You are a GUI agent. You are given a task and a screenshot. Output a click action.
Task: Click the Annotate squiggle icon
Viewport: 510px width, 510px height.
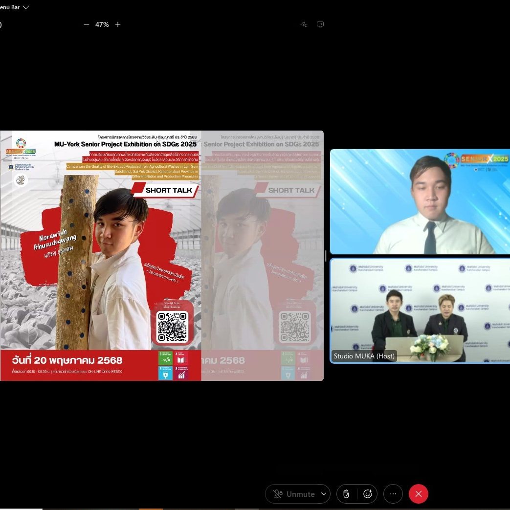pyautogui.click(x=304, y=24)
